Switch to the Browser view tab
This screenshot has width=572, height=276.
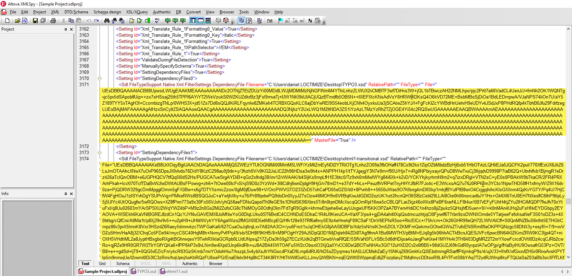tap(216, 264)
